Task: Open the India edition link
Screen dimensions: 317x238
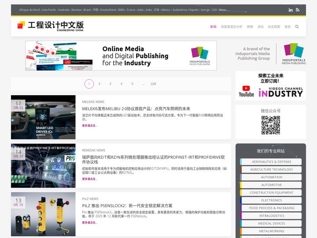Action: pyautogui.click(x=149, y=10)
